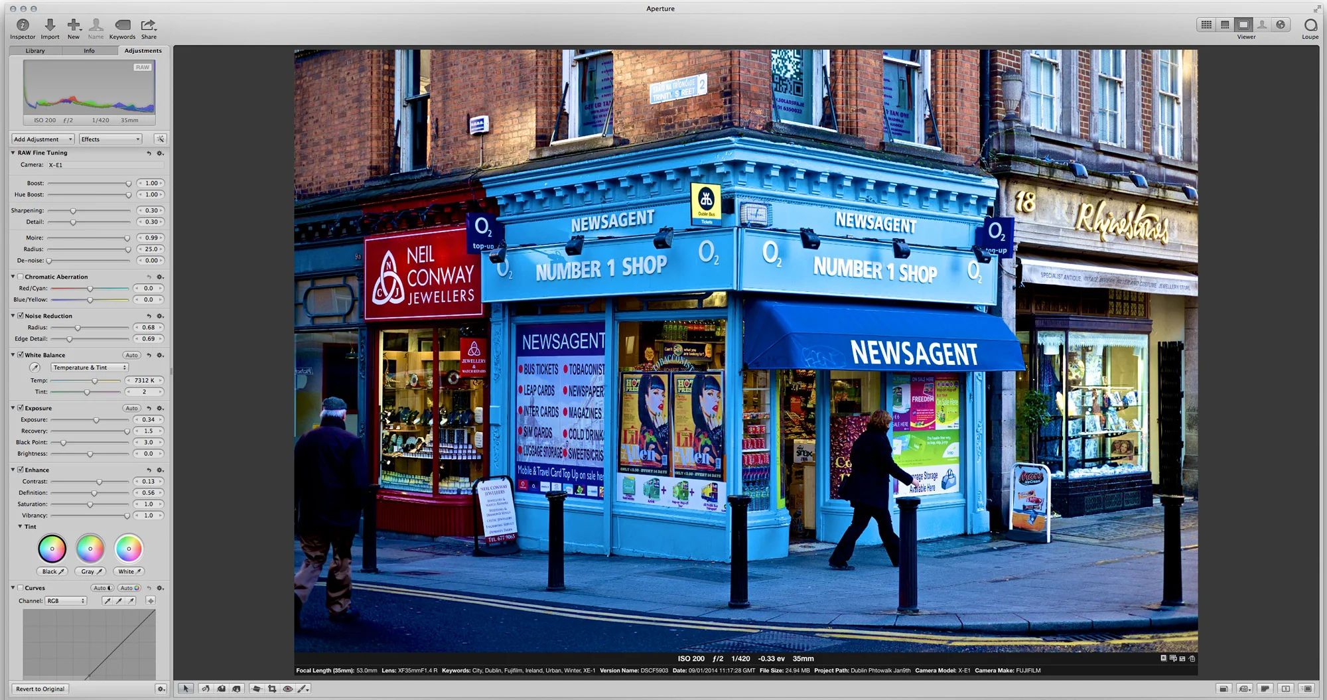Select the Crop tool

pos(272,689)
